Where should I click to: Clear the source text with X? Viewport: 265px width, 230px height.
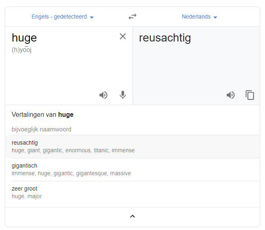pos(123,36)
